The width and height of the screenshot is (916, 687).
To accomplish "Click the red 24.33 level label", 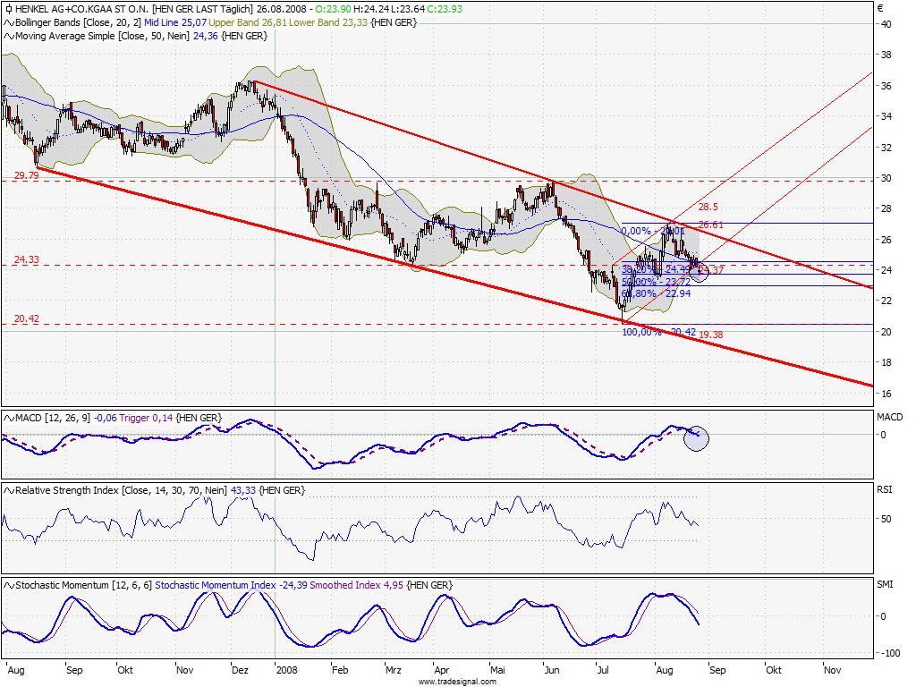I will pyautogui.click(x=26, y=259).
